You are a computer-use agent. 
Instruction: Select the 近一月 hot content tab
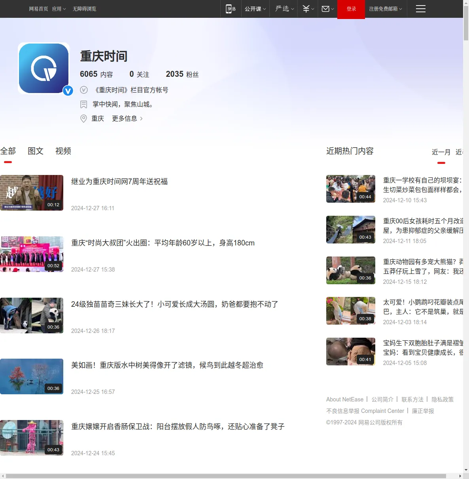click(441, 152)
